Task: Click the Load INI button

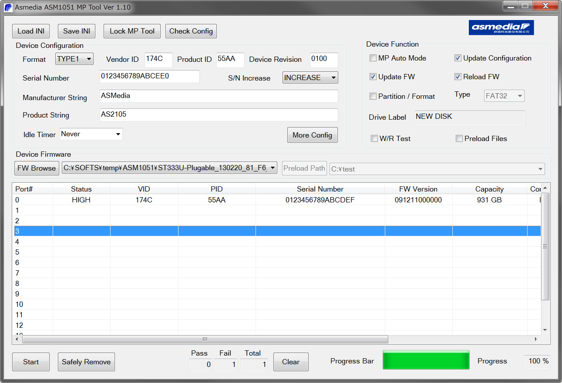Action: coord(30,31)
